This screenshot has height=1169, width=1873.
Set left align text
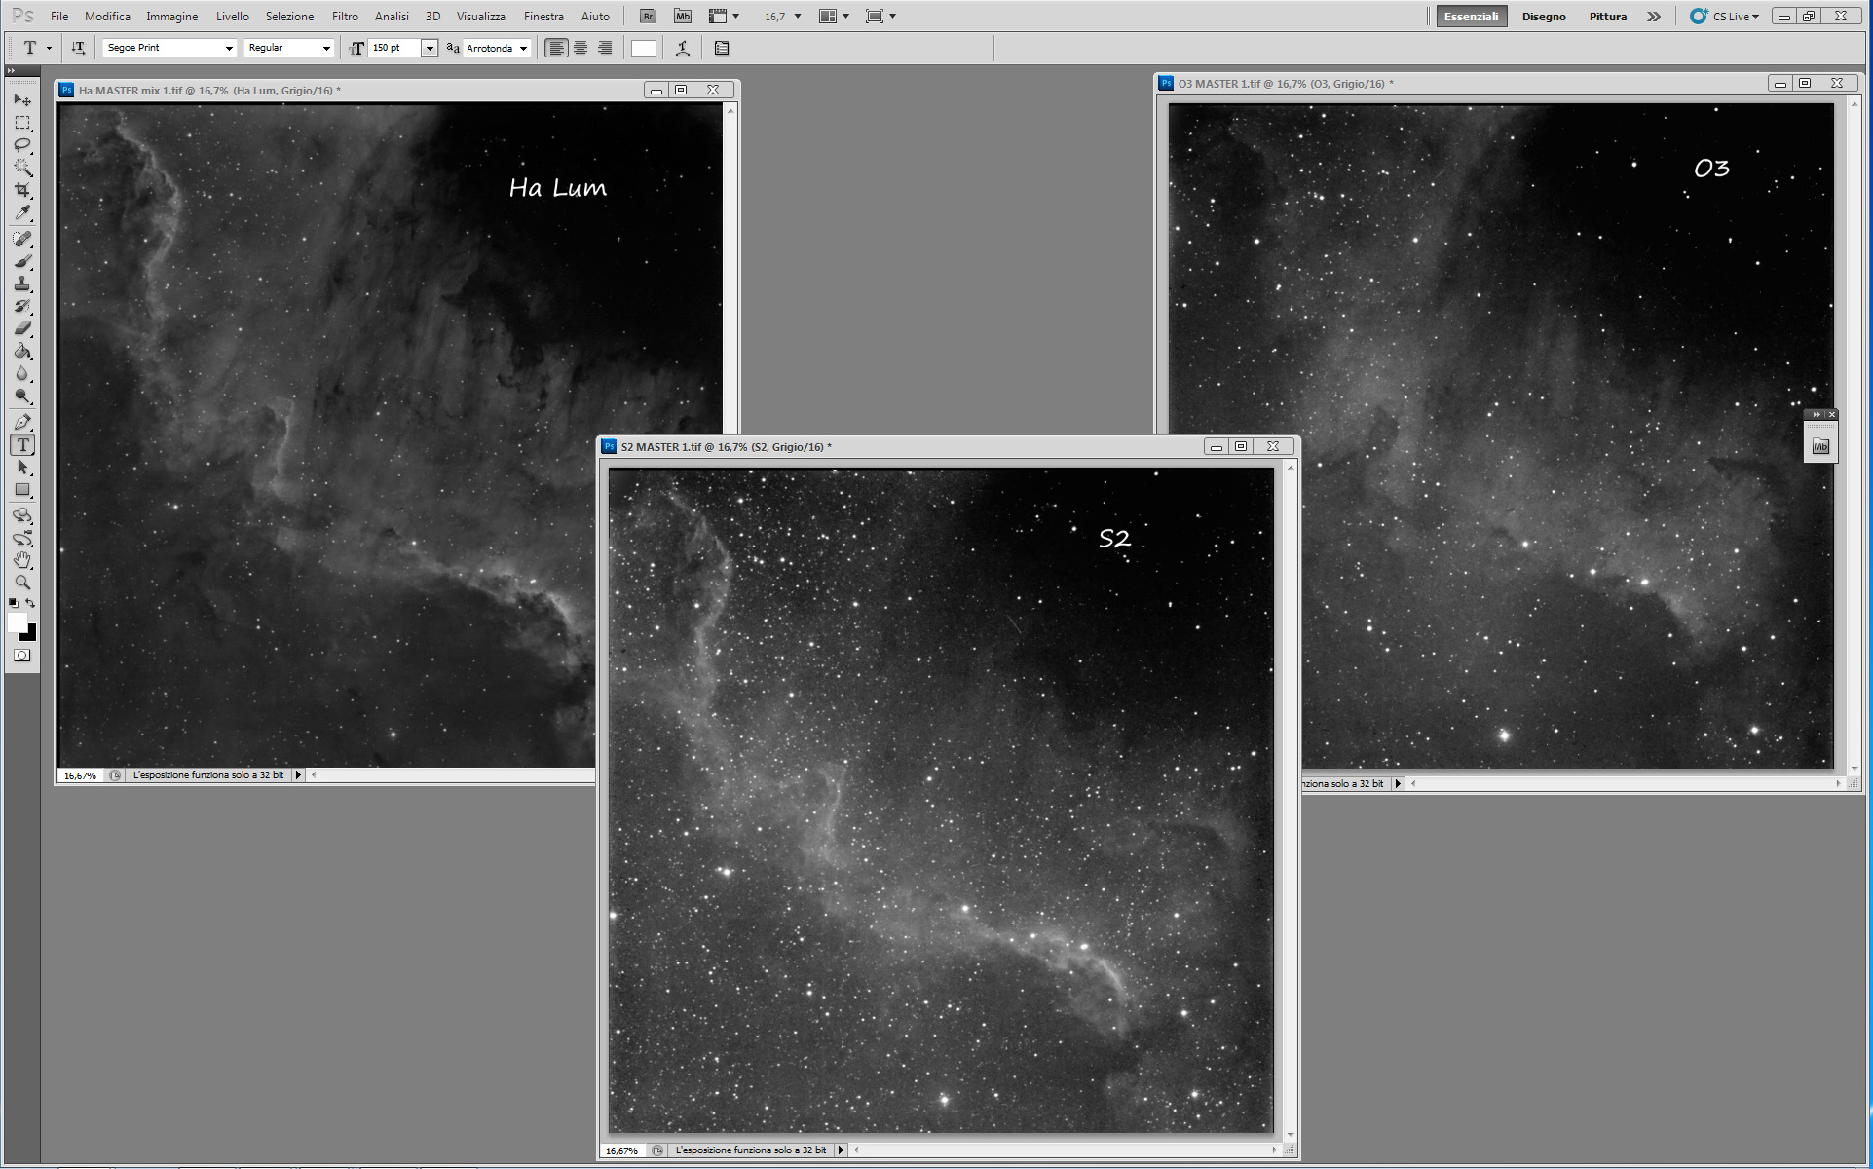[556, 48]
